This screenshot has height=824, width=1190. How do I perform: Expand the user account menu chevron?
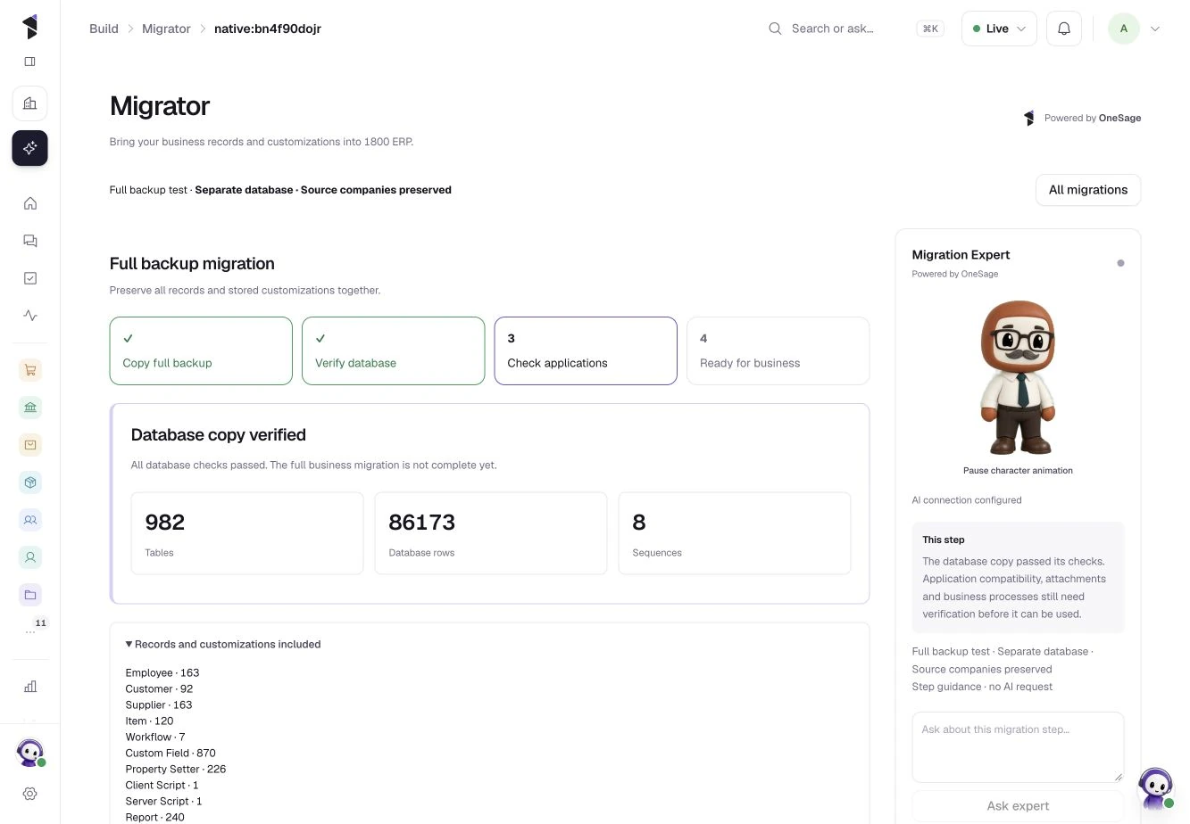point(1155,29)
